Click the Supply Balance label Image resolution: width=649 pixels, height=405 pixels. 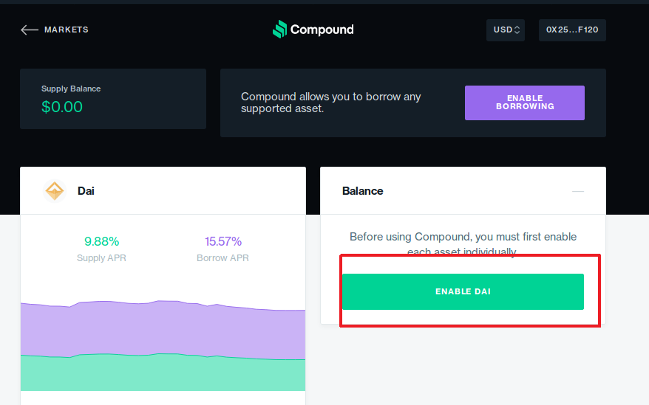click(x=71, y=89)
